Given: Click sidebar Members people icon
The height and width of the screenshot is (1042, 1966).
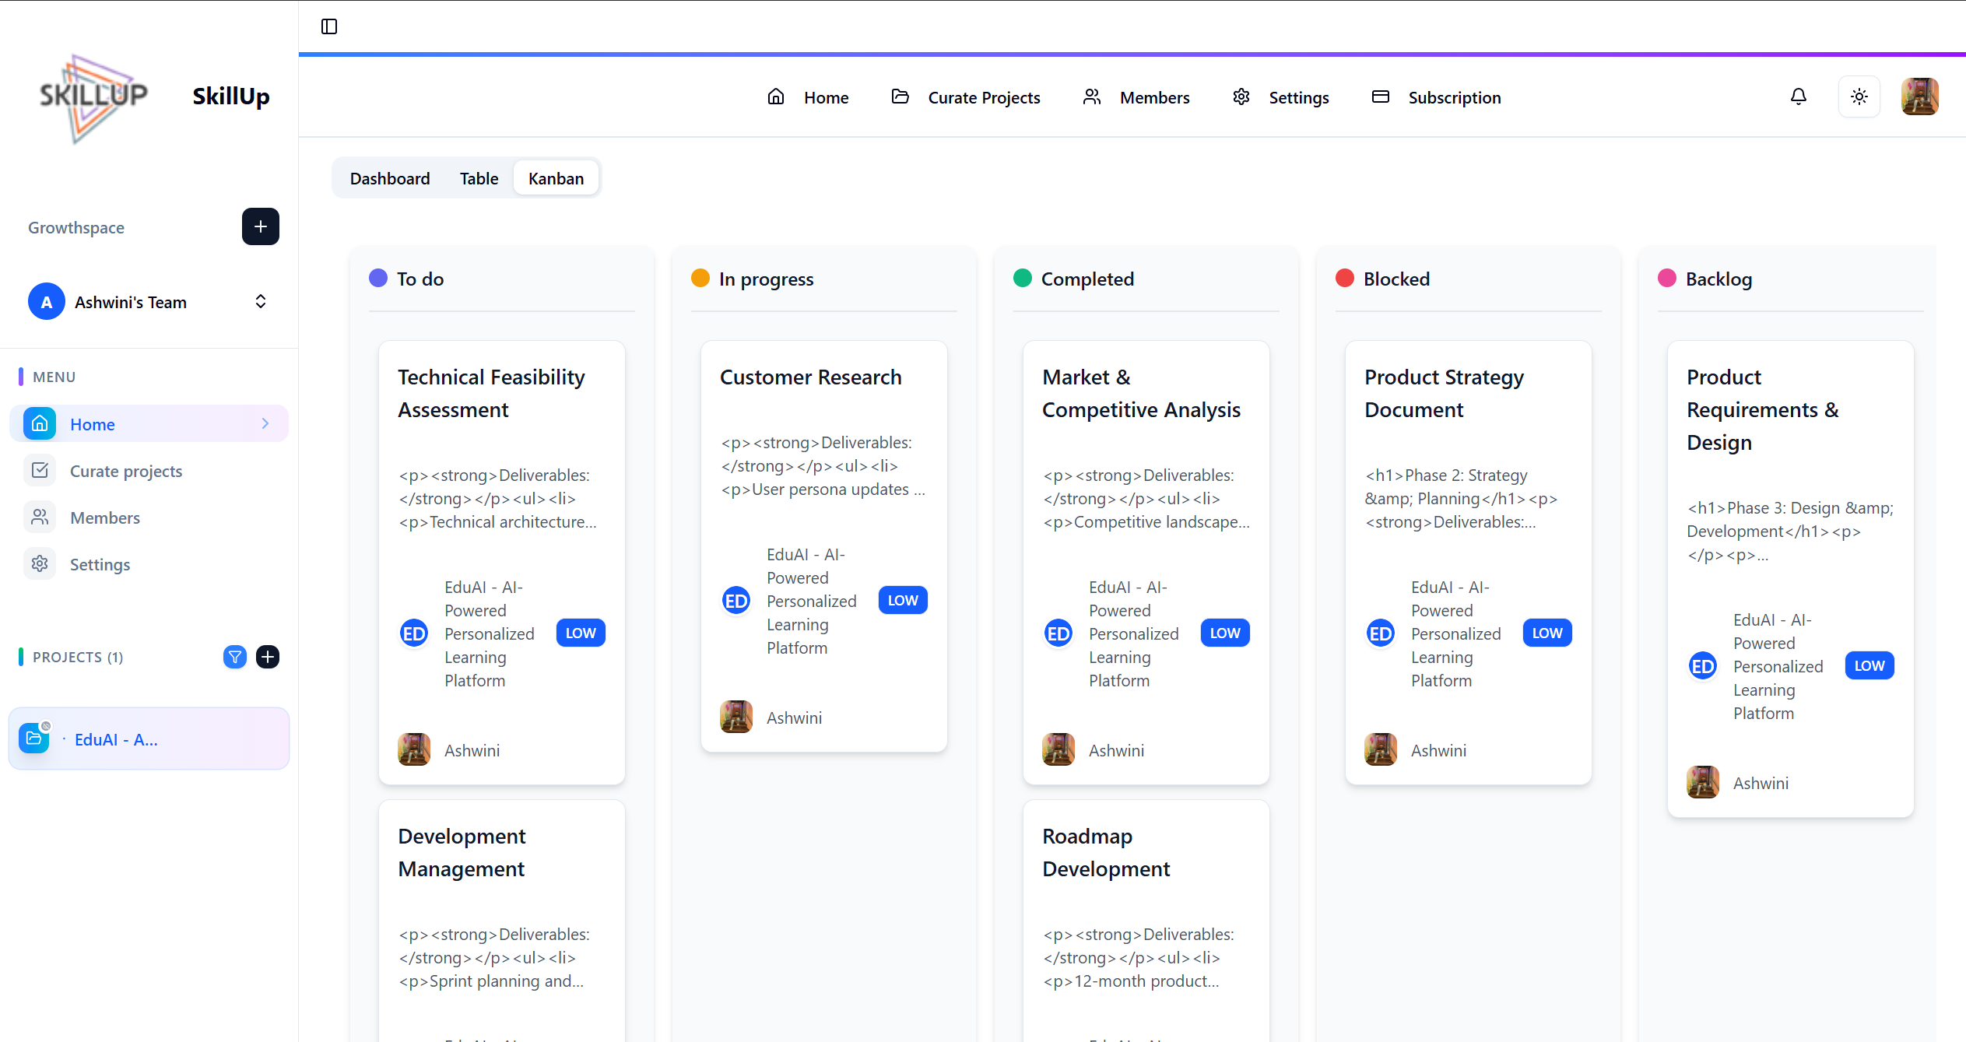Looking at the screenshot, I should [40, 517].
